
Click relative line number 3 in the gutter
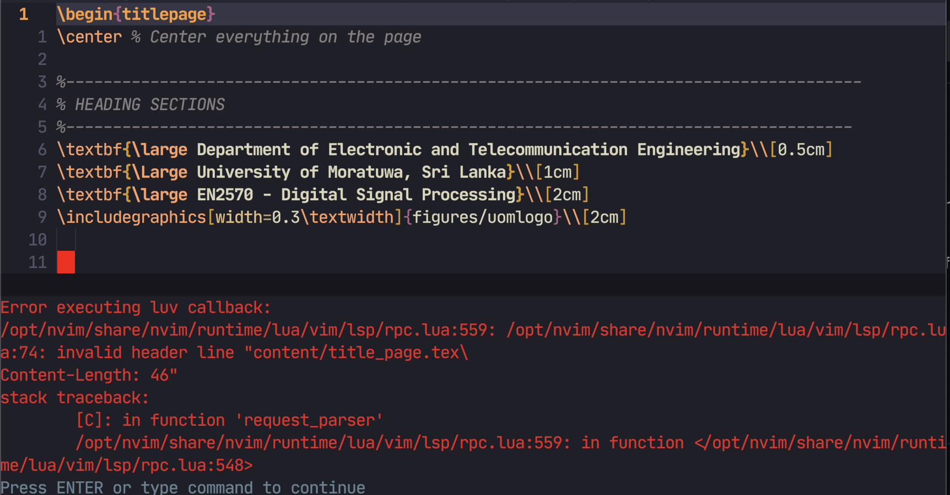click(42, 82)
